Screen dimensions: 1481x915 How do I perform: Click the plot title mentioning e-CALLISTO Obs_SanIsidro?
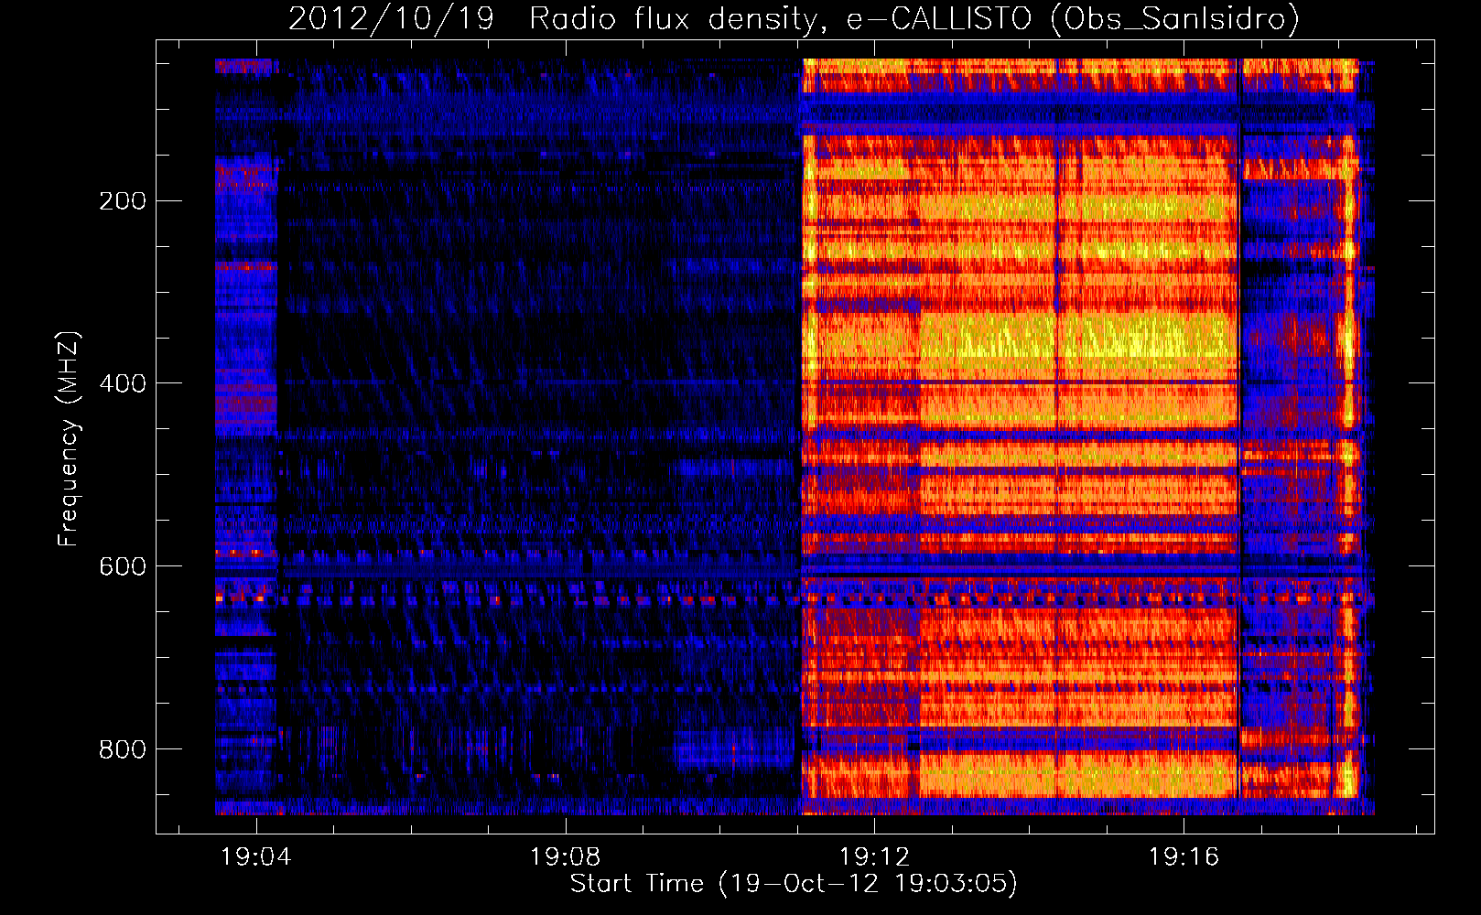(x=794, y=18)
